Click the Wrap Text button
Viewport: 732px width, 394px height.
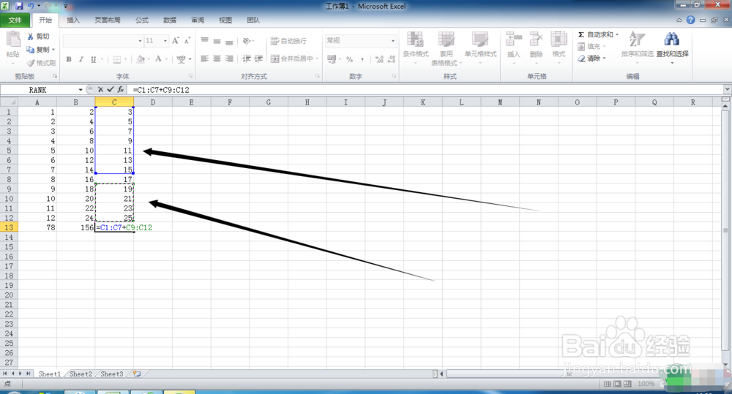coord(288,41)
